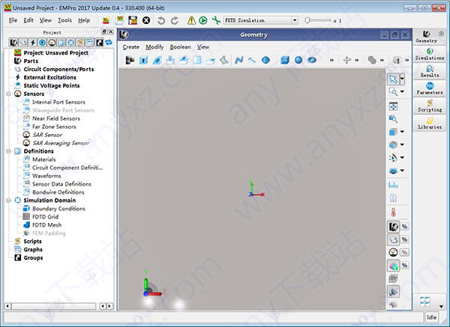Expand more Geometry toolbar items after torus
This screenshot has width=450, height=327.
pos(331,60)
